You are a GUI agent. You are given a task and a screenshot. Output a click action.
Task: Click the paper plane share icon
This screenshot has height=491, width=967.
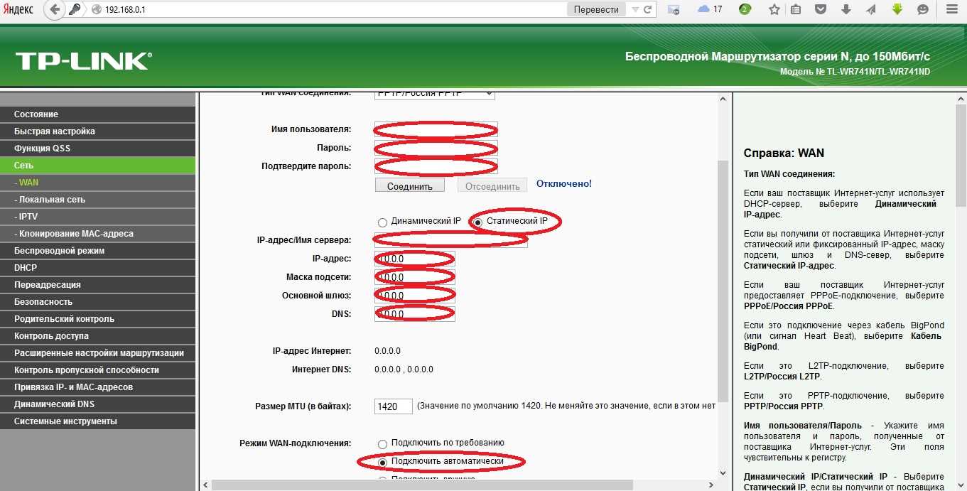tap(871, 9)
